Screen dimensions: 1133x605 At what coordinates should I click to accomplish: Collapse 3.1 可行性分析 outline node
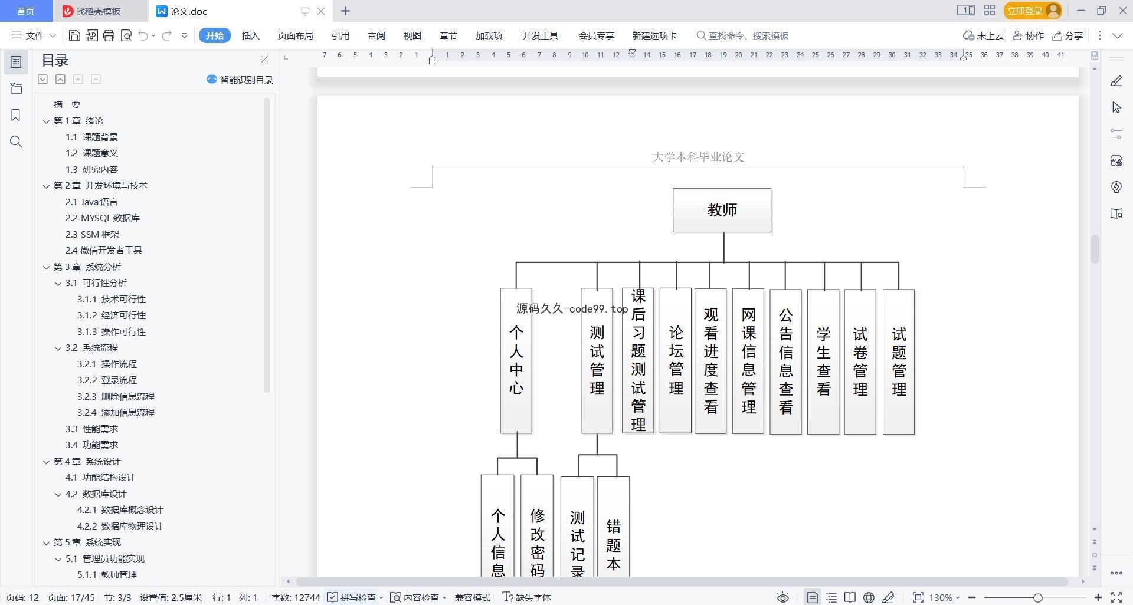click(x=58, y=283)
